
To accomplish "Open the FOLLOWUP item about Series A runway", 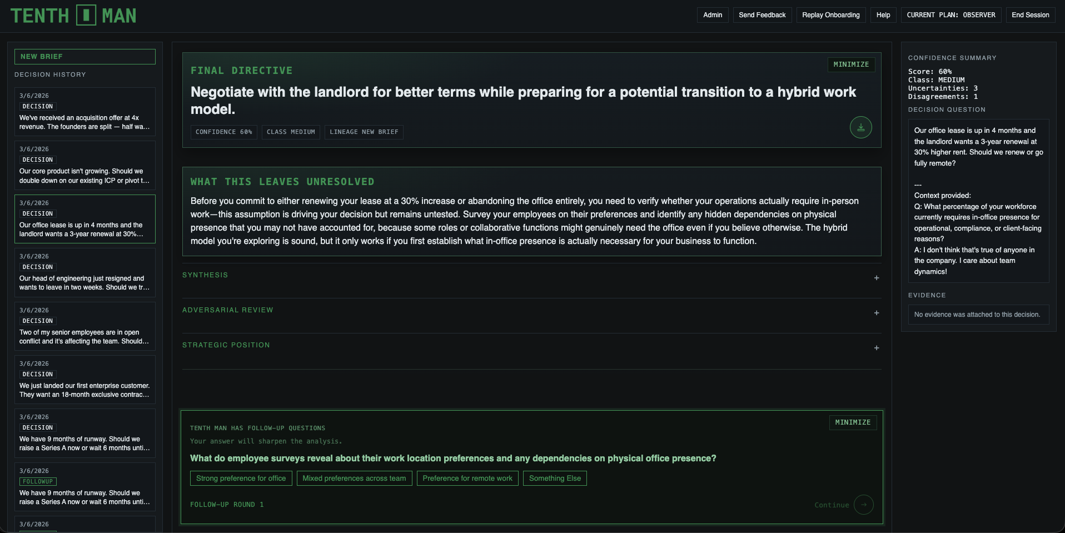I will coord(84,487).
